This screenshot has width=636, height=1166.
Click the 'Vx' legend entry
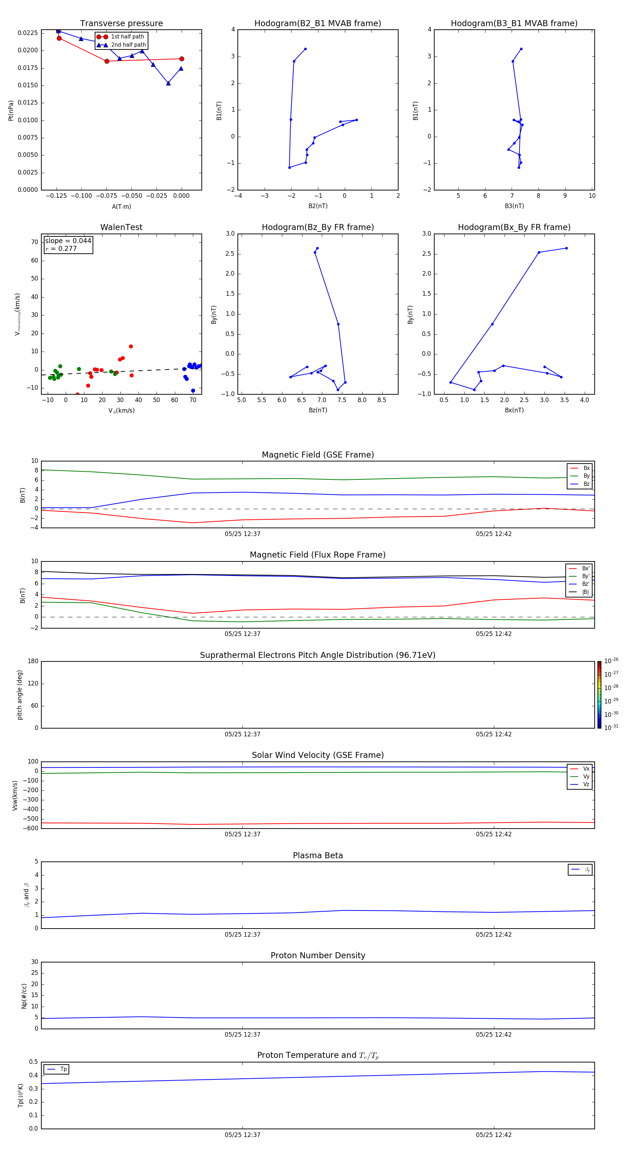click(580, 768)
